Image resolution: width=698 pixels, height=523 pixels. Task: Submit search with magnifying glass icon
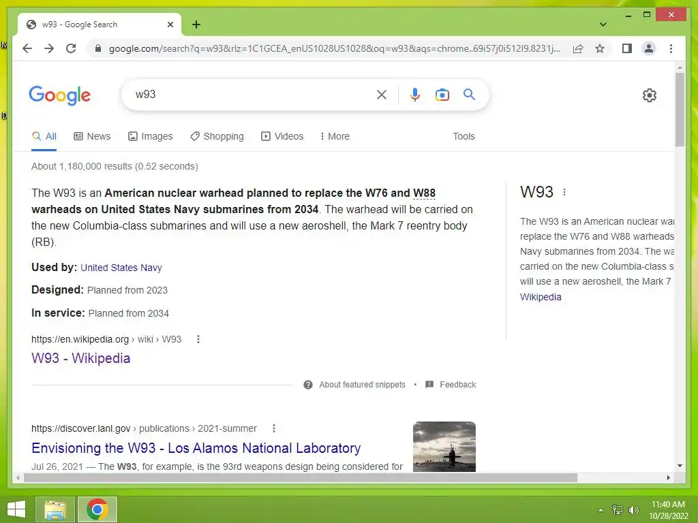469,94
